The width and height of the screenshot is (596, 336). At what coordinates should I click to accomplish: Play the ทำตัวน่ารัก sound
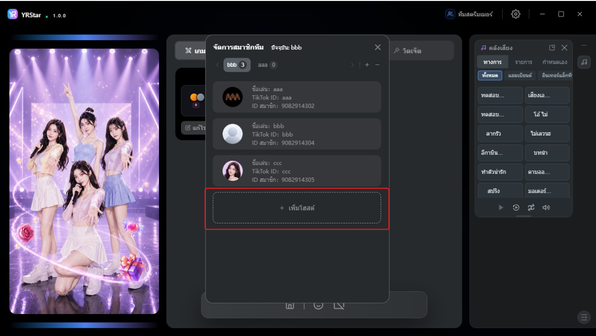click(500, 172)
